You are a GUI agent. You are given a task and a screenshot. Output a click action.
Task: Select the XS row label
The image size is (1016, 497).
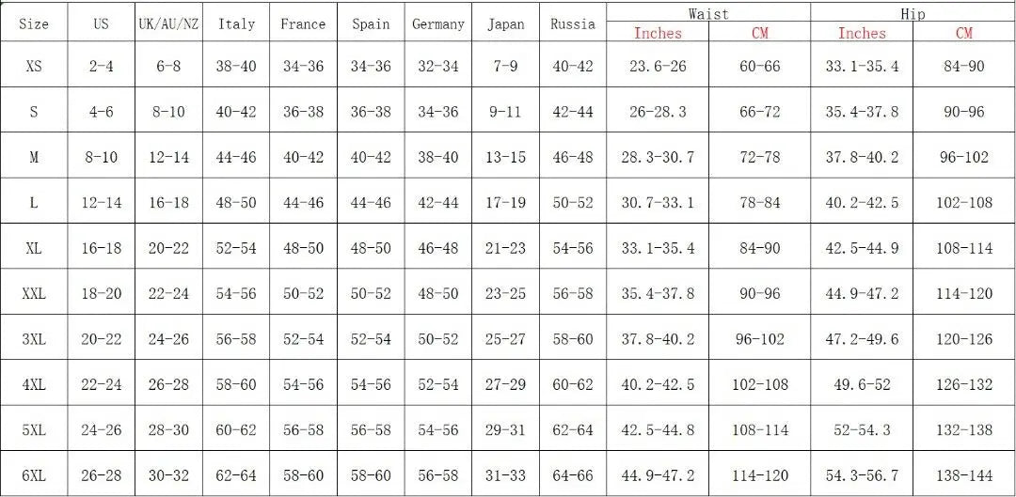(x=34, y=67)
